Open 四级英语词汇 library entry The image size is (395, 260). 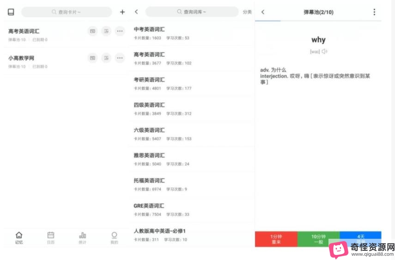click(x=191, y=109)
